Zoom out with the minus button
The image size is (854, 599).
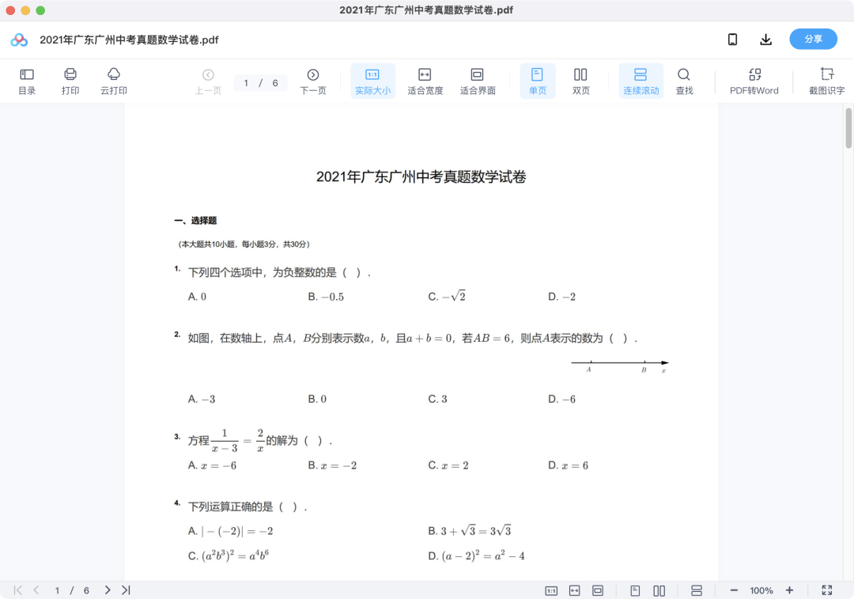pyautogui.click(x=734, y=590)
